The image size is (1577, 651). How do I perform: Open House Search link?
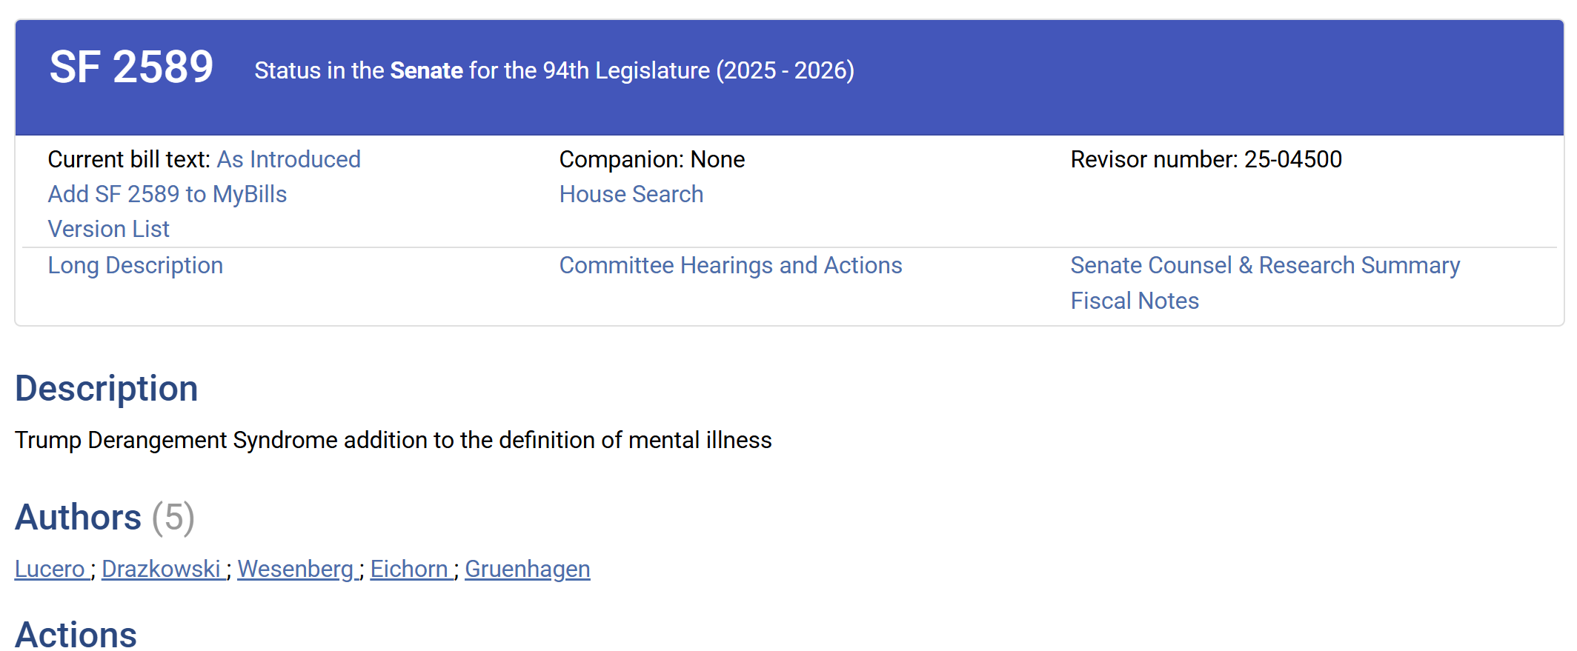click(x=631, y=194)
